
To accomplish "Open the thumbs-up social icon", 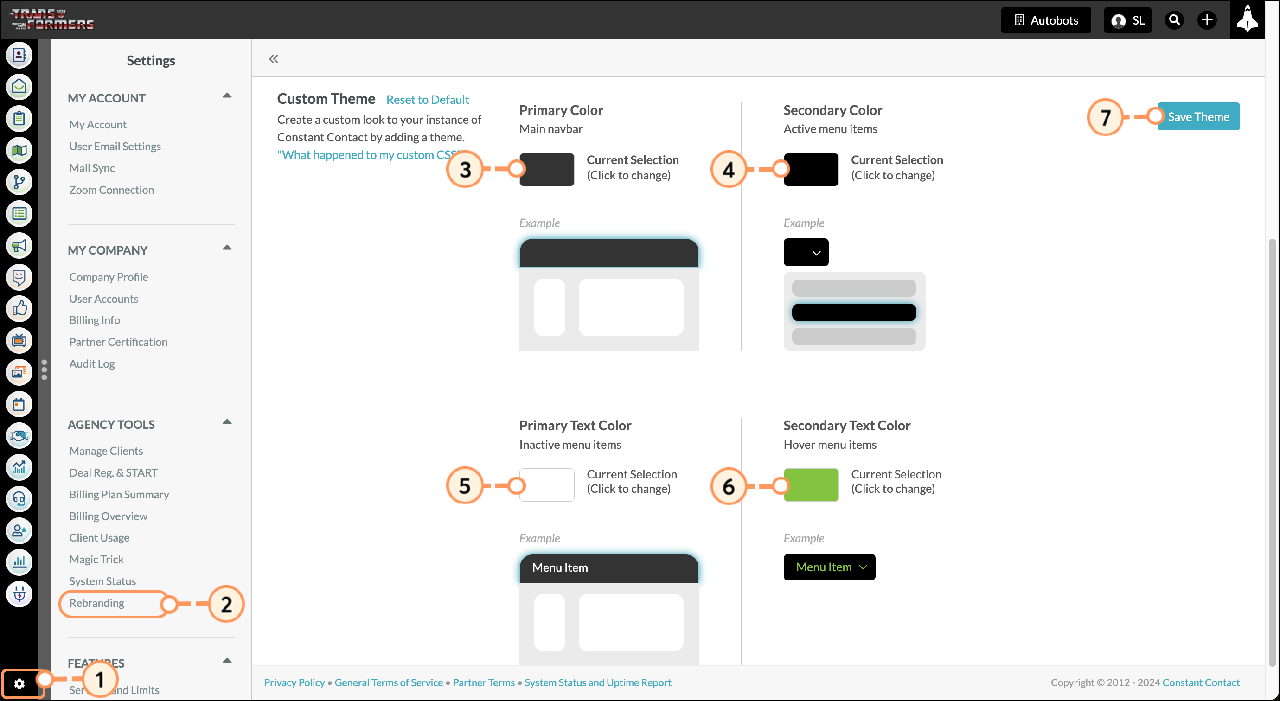I will [19, 309].
